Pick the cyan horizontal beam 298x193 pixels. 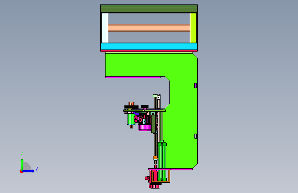(x=149, y=46)
